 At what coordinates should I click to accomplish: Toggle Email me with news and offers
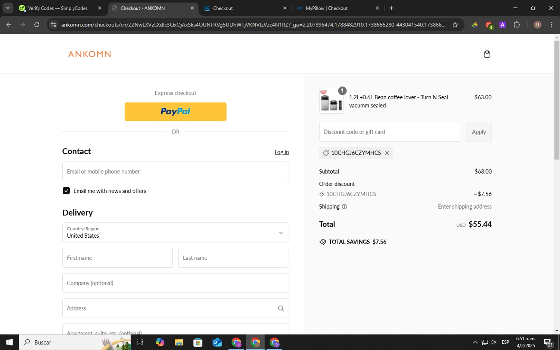[x=66, y=191]
